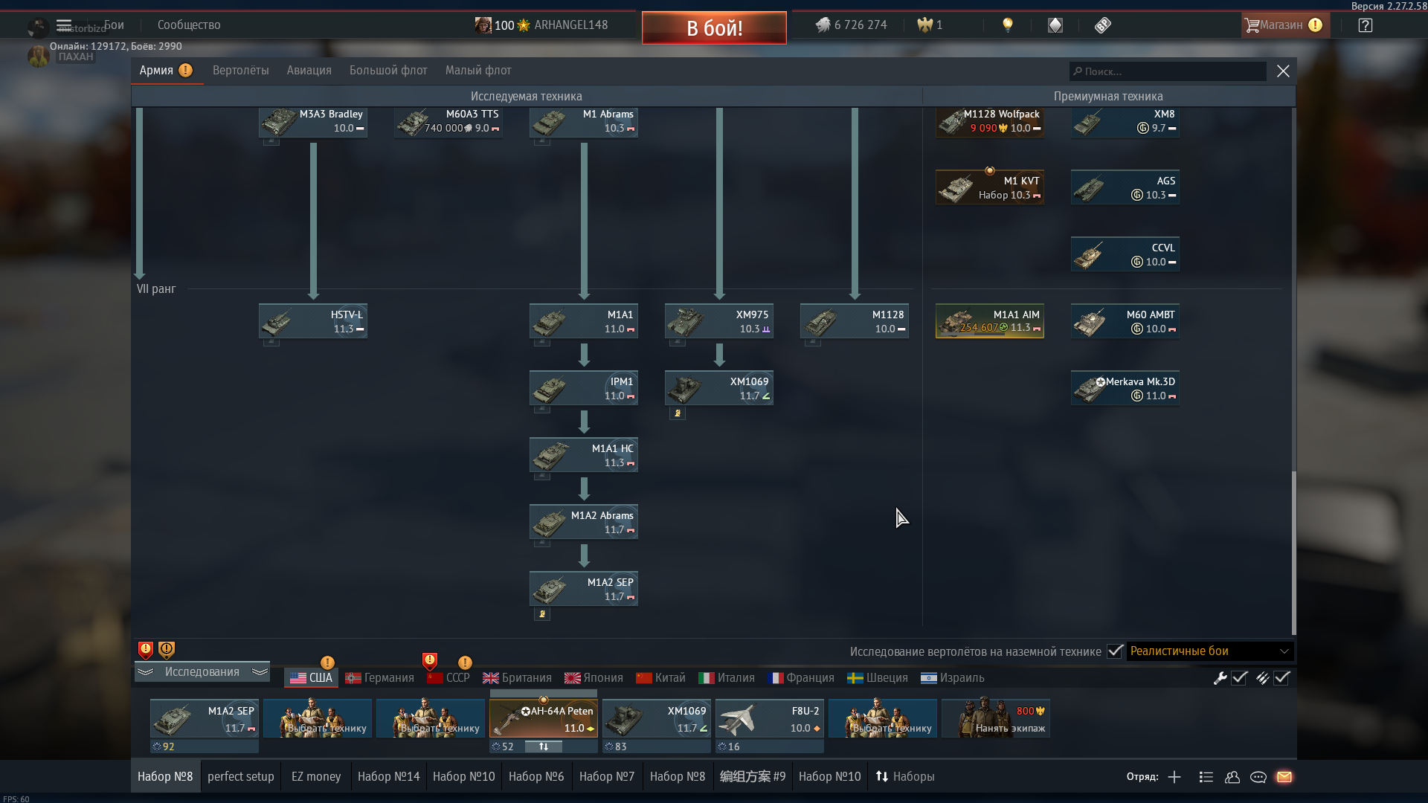Select Франция nation

(801, 677)
